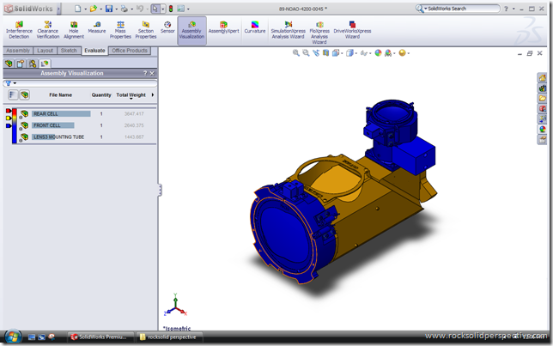Open the Office Products tab
553x346 pixels.
130,51
